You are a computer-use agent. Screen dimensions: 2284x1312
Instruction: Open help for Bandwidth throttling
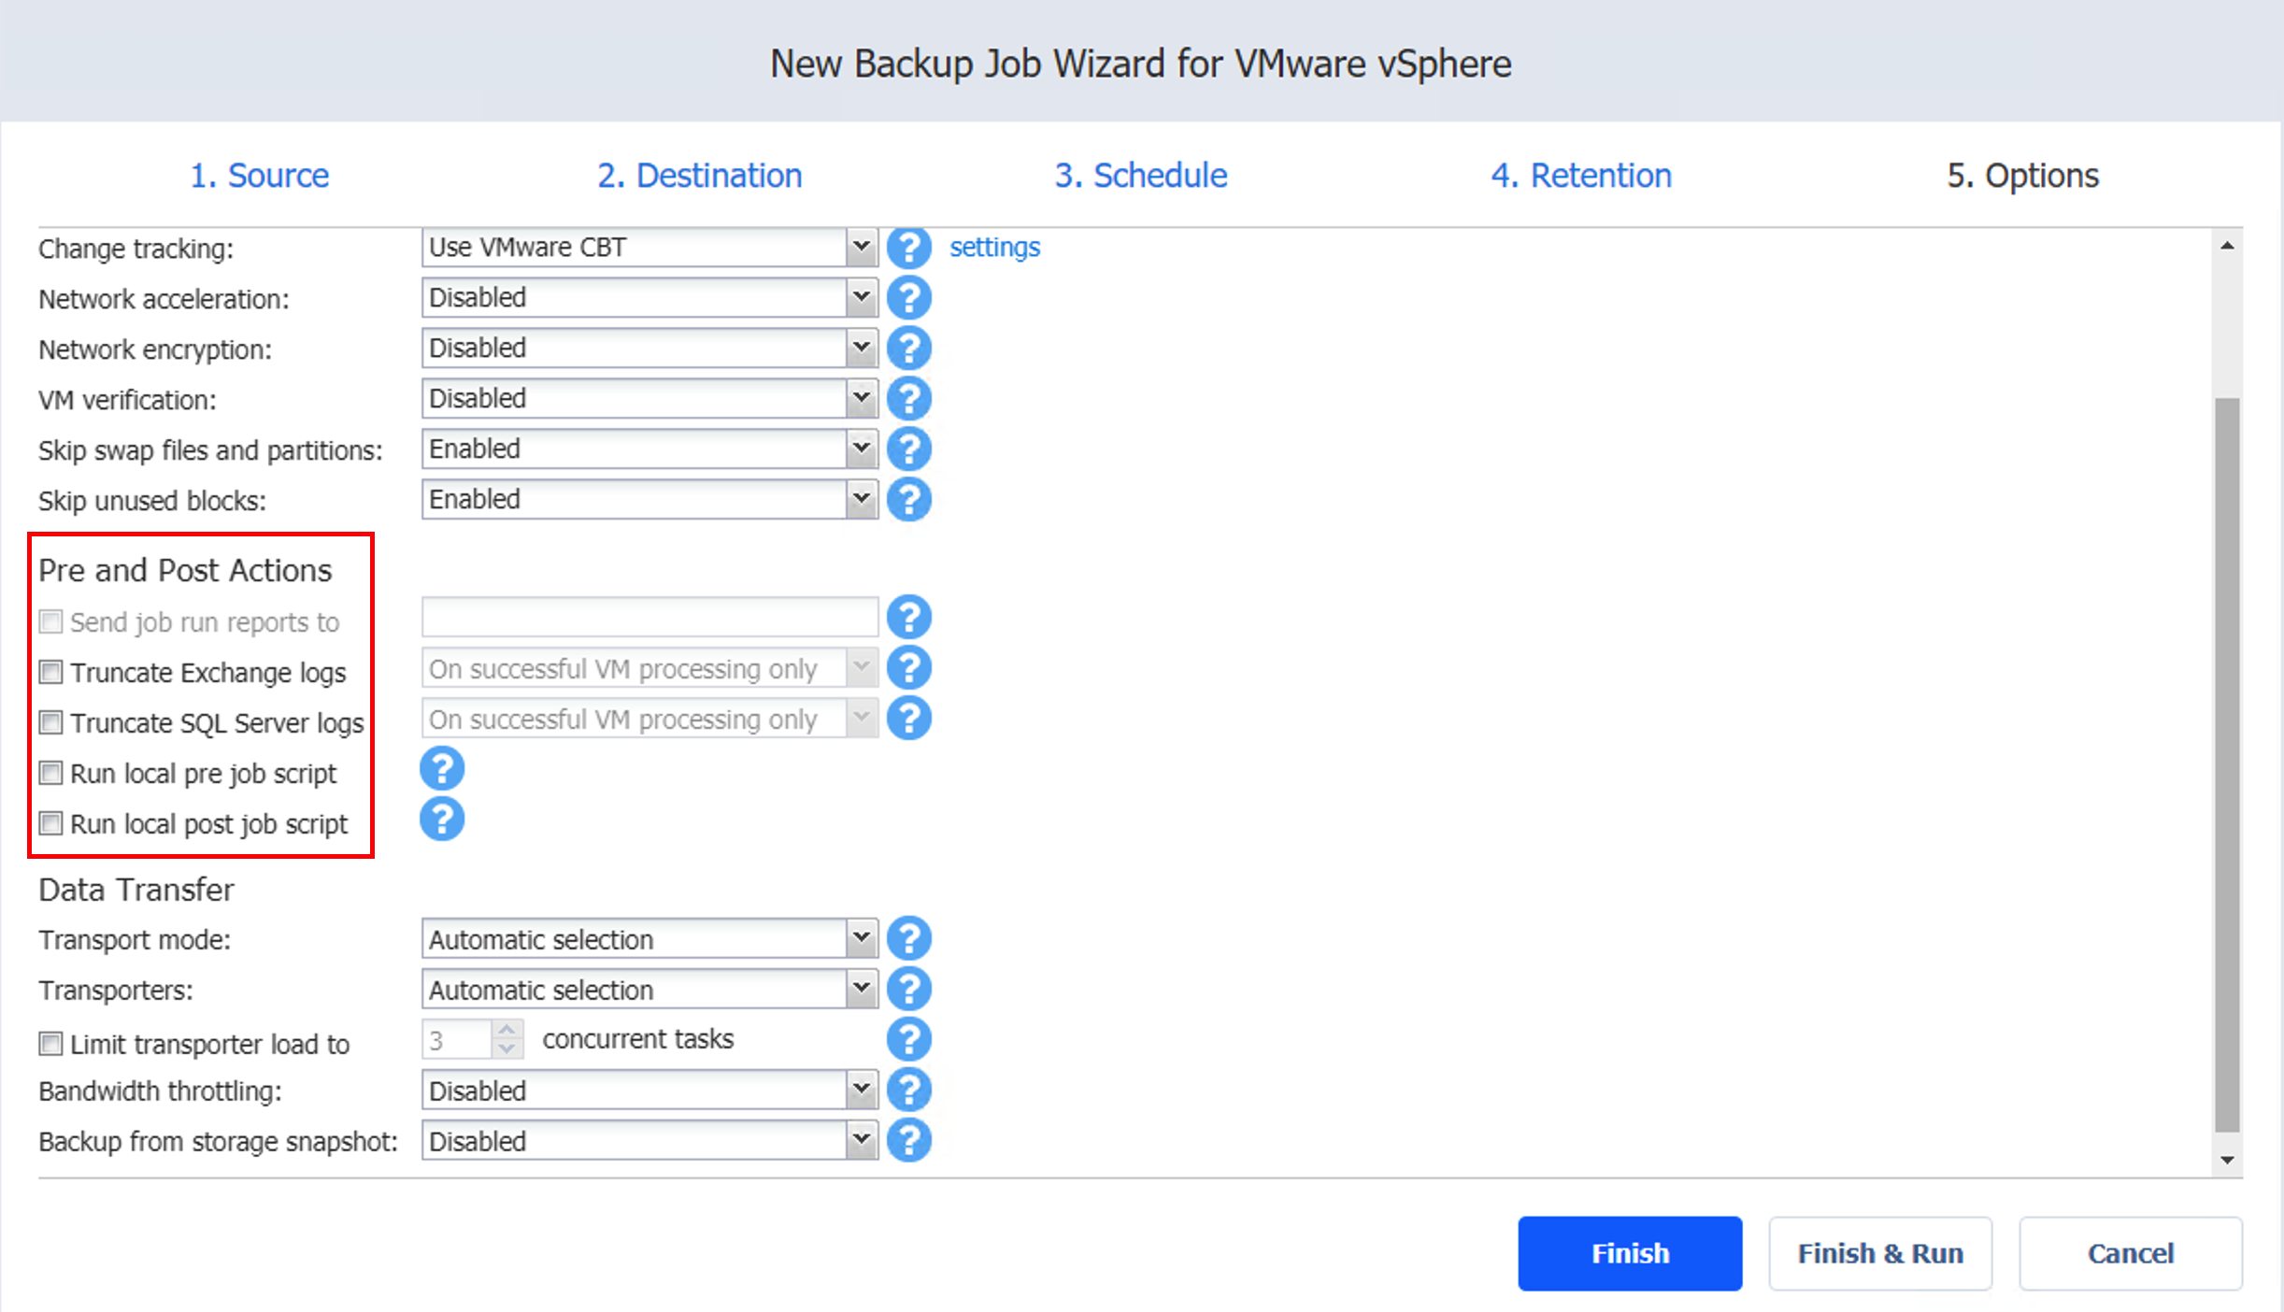tap(908, 1090)
